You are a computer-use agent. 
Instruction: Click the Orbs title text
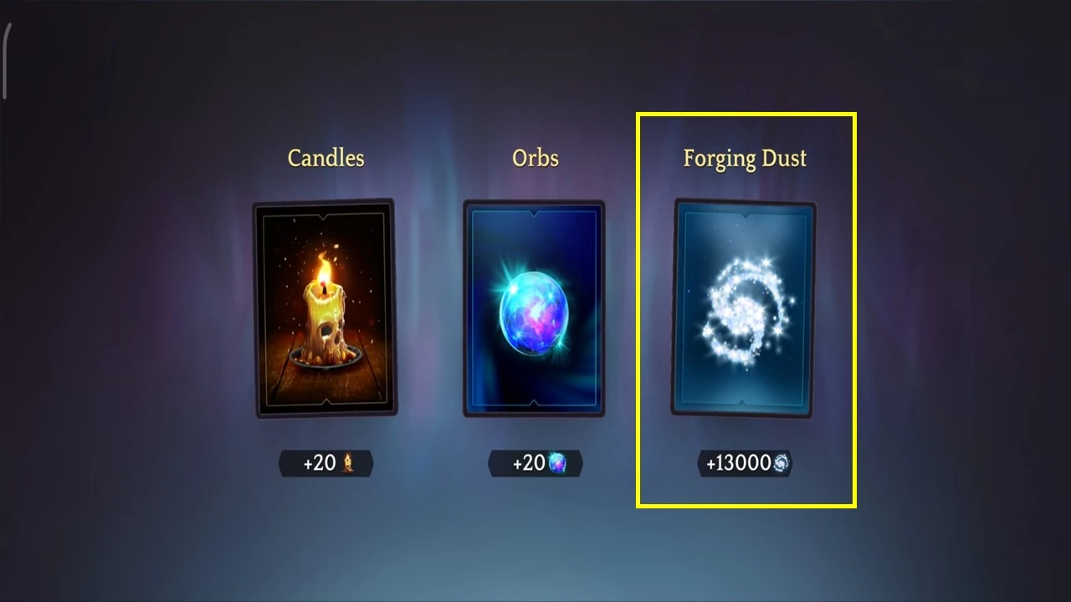(535, 158)
